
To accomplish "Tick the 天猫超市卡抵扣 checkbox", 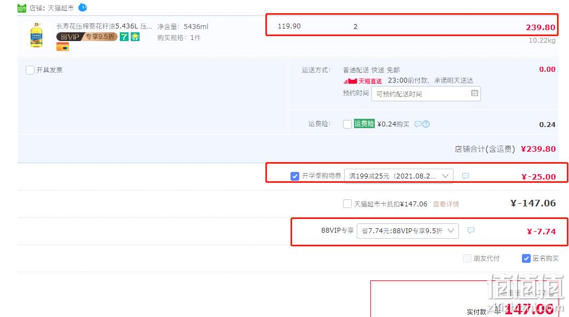I will (347, 204).
